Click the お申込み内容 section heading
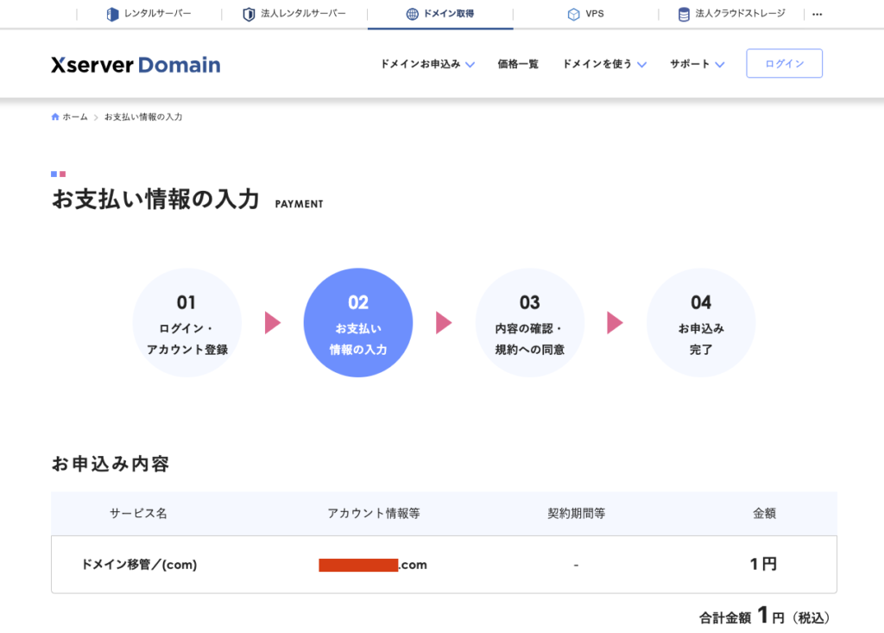The image size is (884, 633). [x=110, y=464]
